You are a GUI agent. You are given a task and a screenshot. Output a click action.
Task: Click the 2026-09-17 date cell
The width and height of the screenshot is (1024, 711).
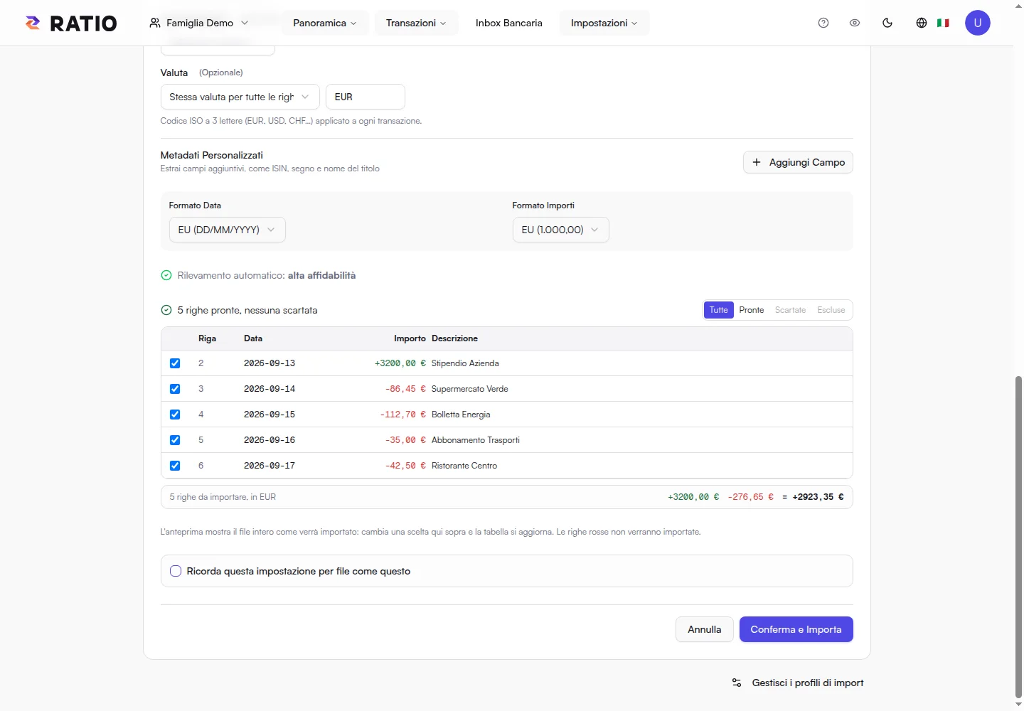270,466
